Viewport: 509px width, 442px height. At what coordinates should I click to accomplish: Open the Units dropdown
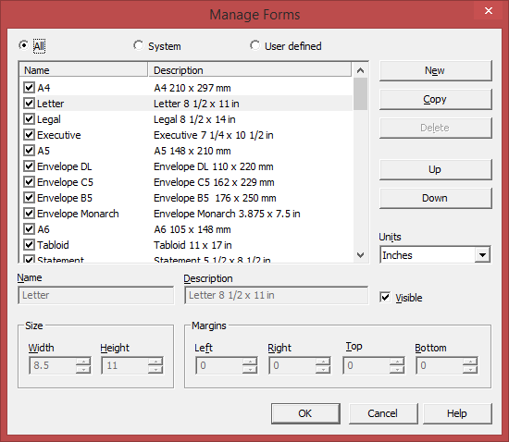pos(482,255)
